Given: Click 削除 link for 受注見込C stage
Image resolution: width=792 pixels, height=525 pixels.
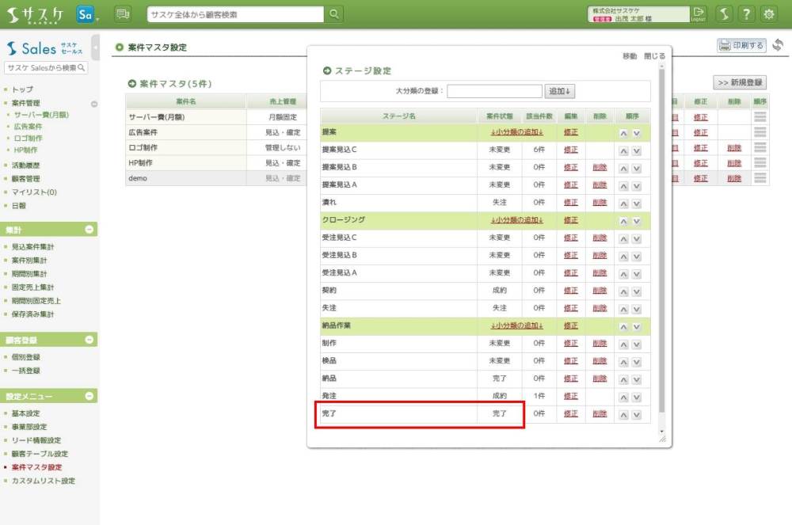Looking at the screenshot, I should pyautogui.click(x=599, y=238).
